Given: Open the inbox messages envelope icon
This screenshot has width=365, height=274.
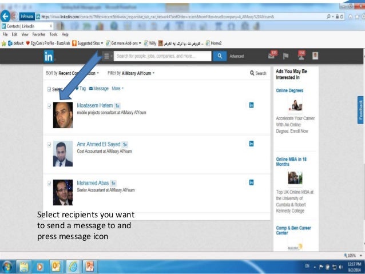Looking at the screenshot, I should click(271, 55).
